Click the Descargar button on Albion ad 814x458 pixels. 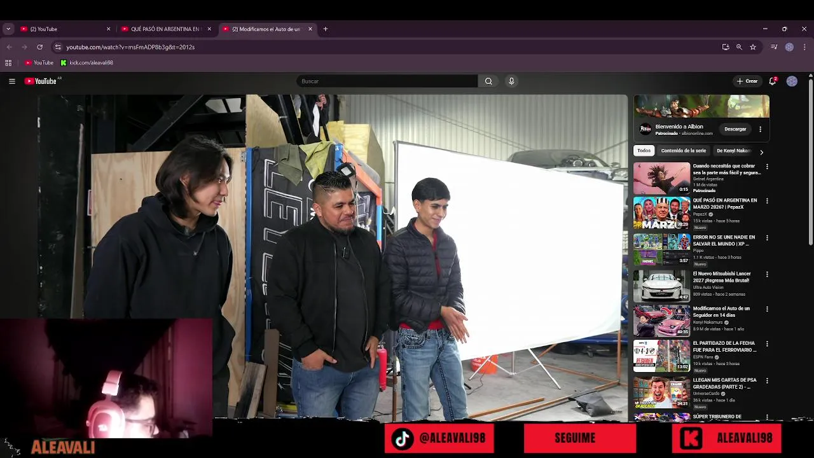coord(735,129)
